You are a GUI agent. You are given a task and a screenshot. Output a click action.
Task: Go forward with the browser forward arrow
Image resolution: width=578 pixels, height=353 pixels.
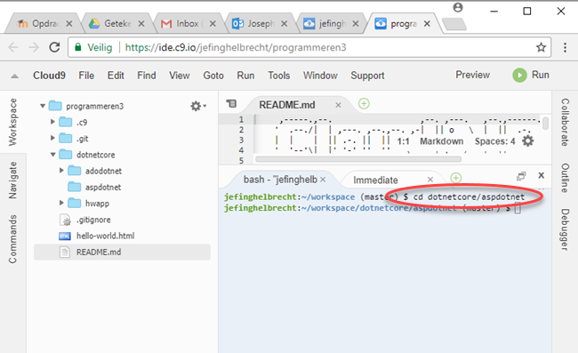tap(34, 47)
